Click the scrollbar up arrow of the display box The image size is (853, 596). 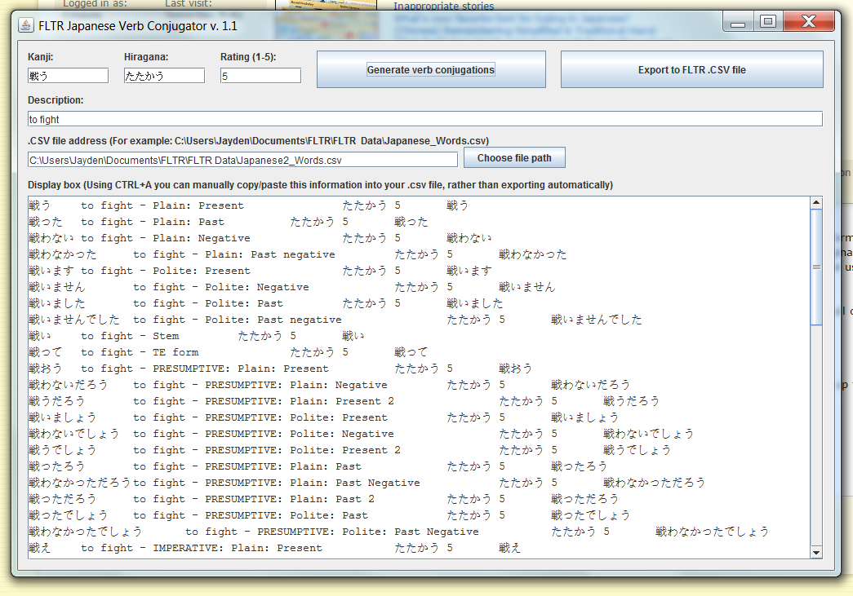point(816,201)
